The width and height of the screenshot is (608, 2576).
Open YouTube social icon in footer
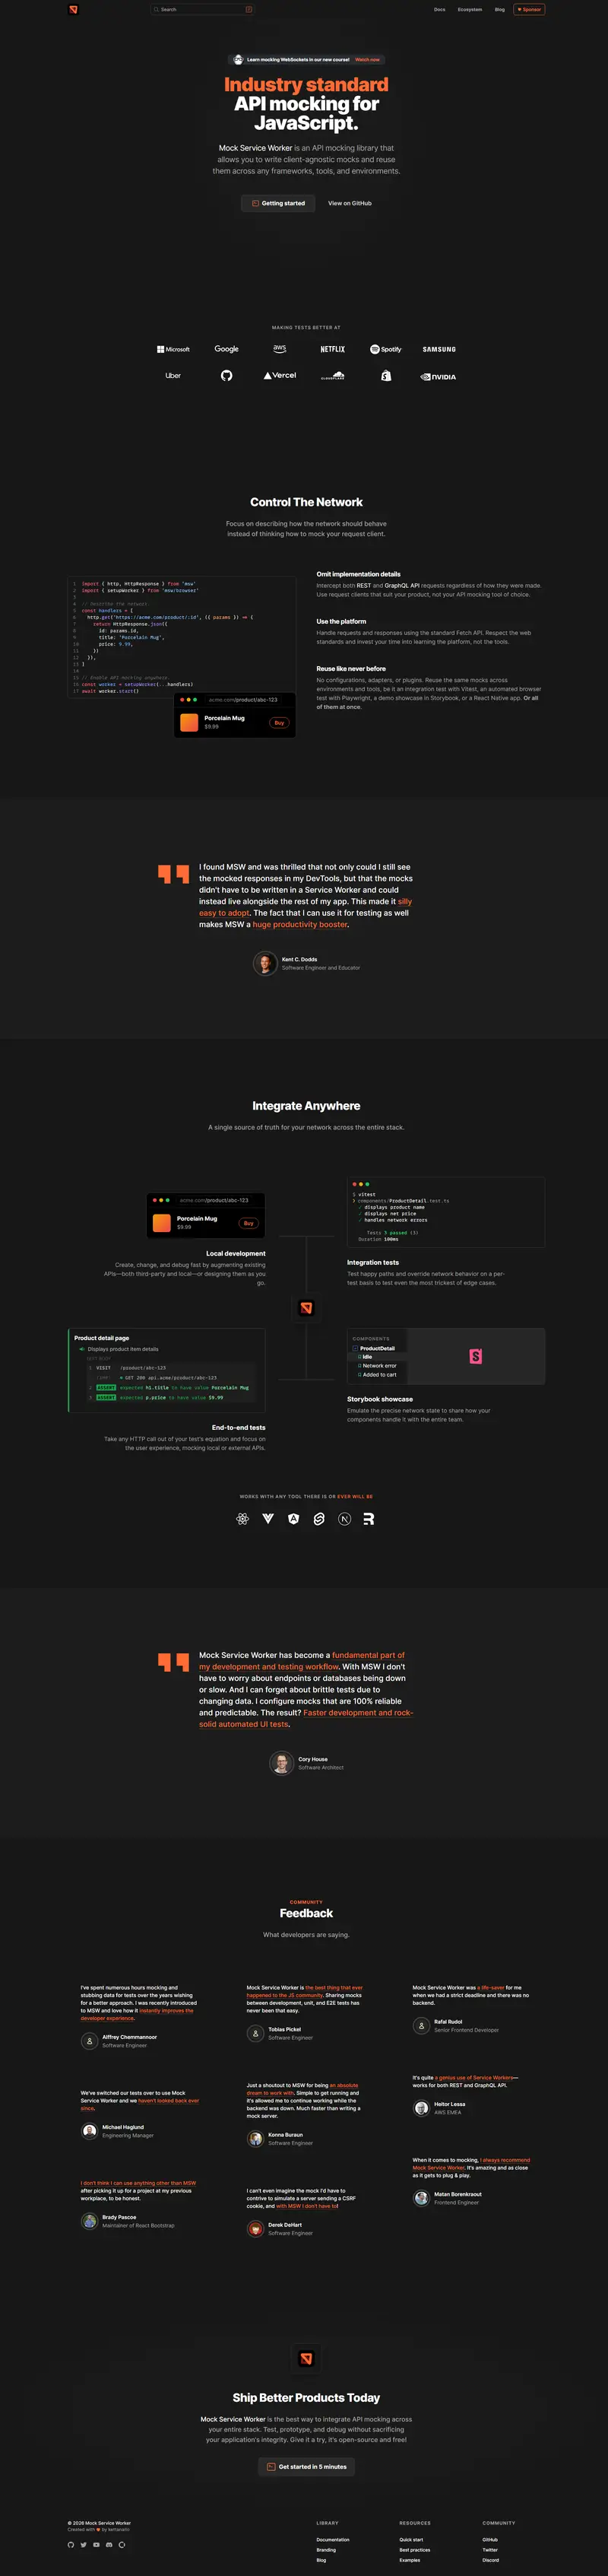click(96, 2544)
